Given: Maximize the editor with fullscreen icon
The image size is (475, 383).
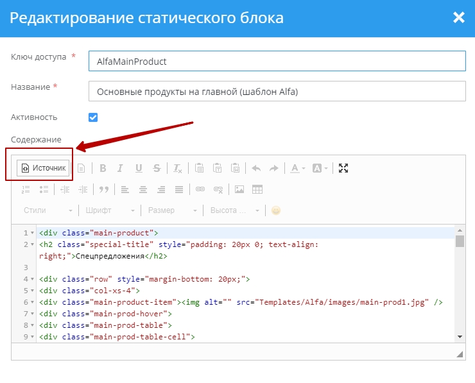Looking at the screenshot, I should click(x=343, y=168).
